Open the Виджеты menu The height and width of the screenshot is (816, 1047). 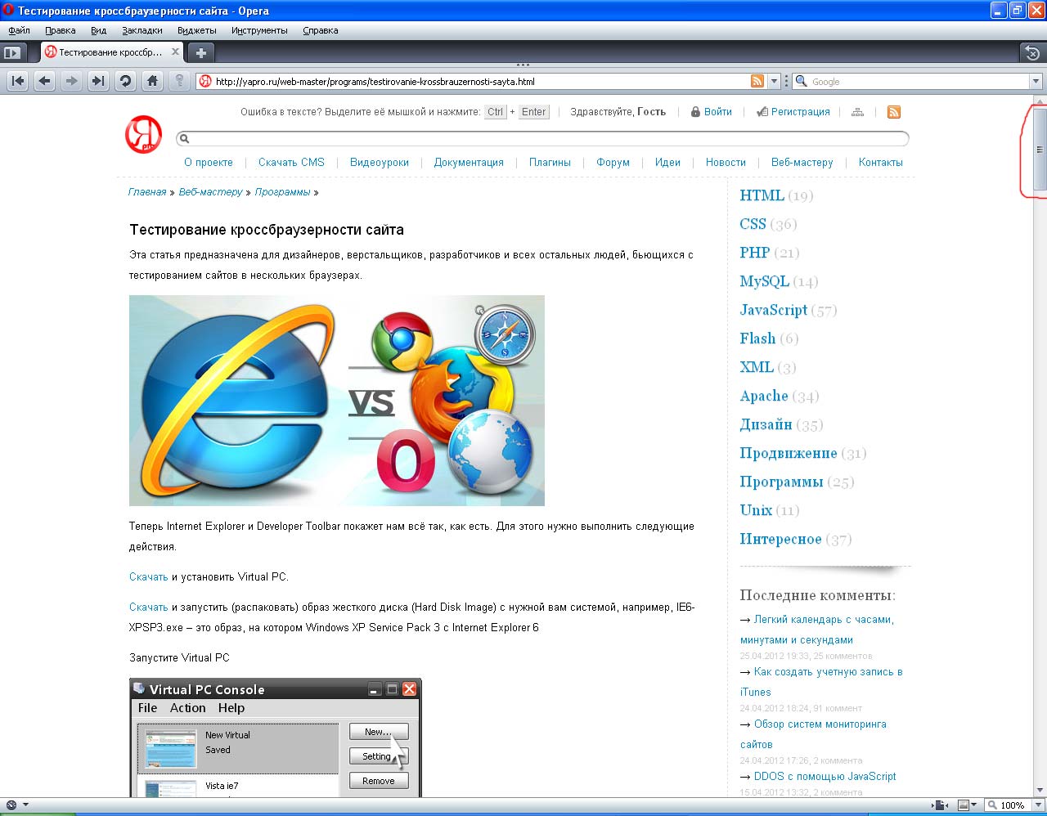coord(197,30)
